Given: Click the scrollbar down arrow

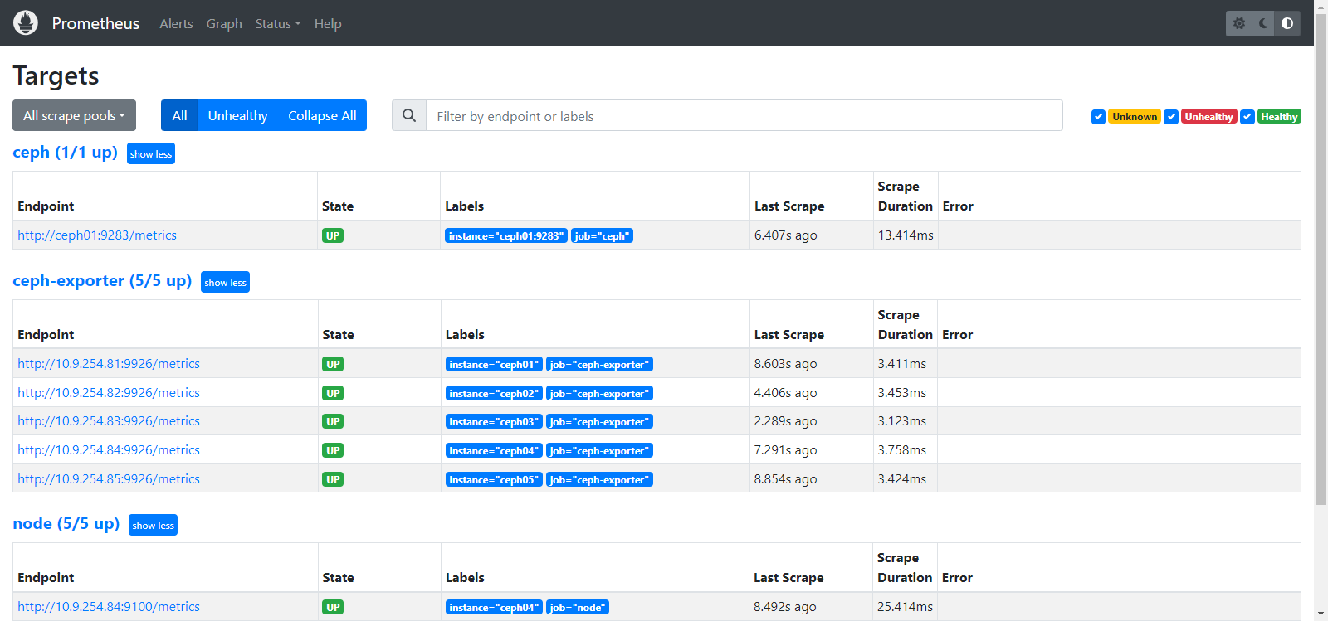Looking at the screenshot, I should pos(1321,614).
